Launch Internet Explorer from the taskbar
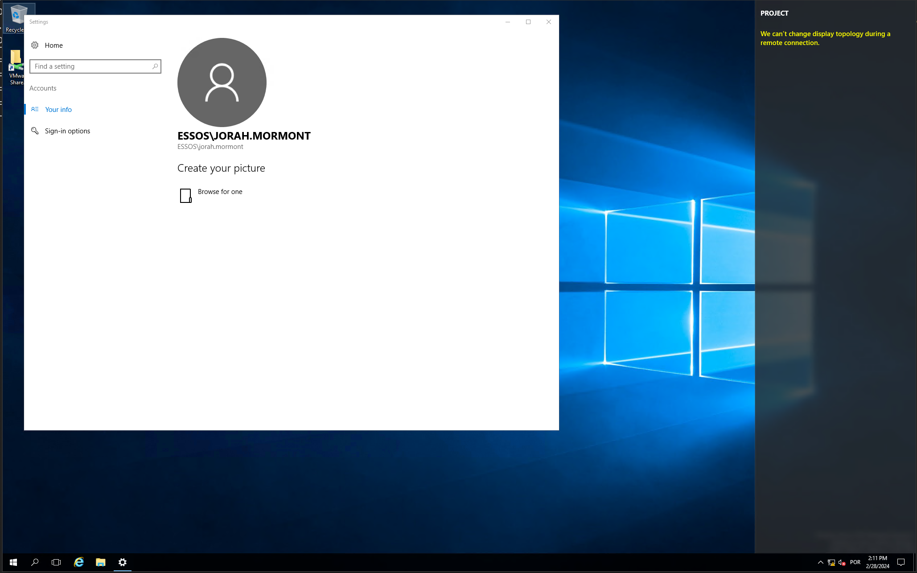This screenshot has height=573, width=917. pyautogui.click(x=79, y=562)
